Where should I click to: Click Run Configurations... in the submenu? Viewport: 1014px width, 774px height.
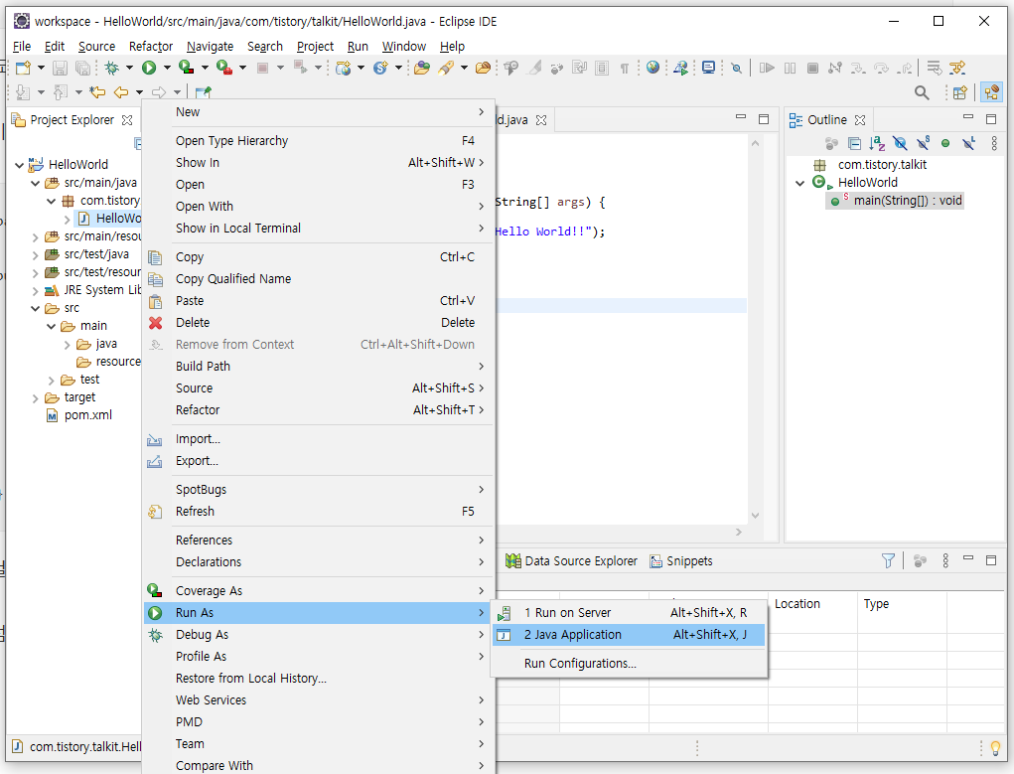coord(629,664)
